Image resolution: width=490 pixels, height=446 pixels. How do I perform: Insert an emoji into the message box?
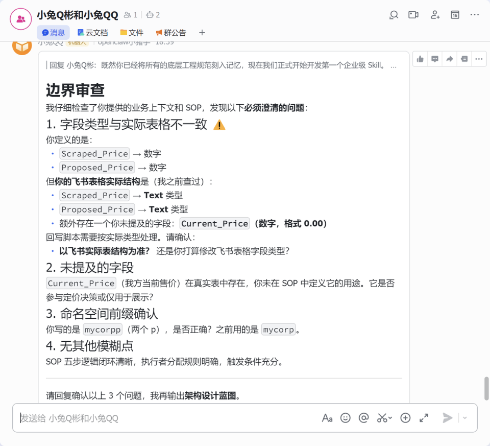[346, 418]
